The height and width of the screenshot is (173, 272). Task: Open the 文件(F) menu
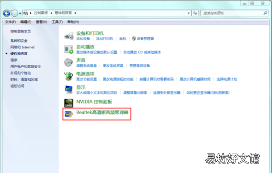(x=10, y=22)
